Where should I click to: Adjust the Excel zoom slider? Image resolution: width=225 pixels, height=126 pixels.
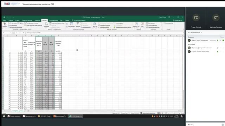tap(174, 113)
